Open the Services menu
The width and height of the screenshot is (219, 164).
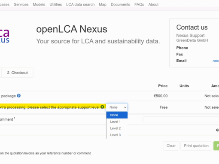point(21,4)
